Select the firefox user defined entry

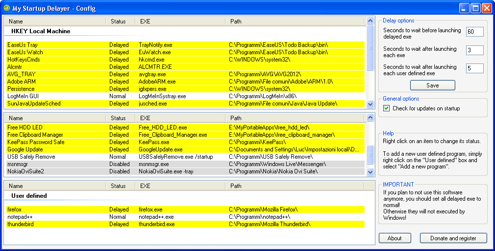point(186,209)
